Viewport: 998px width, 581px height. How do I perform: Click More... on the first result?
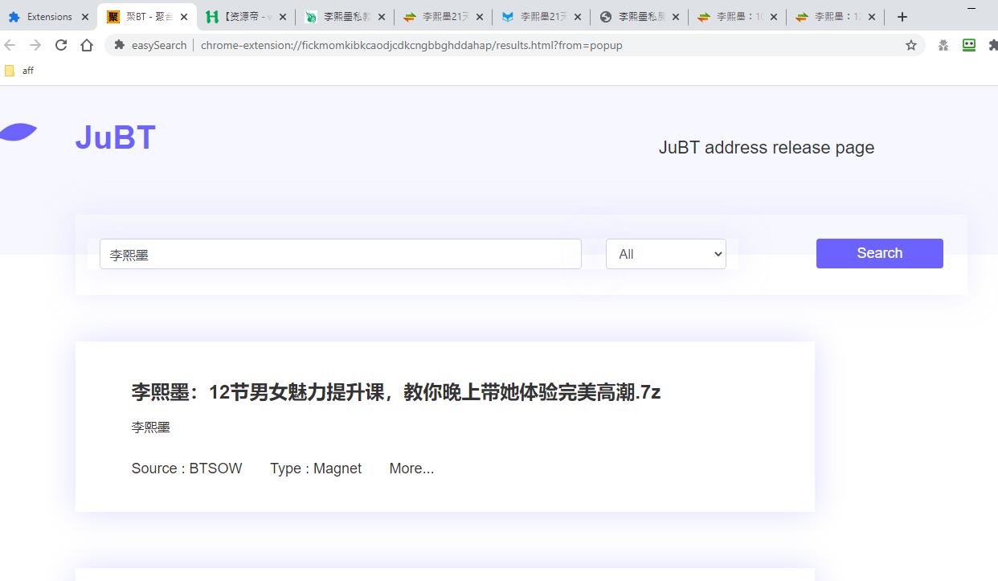pyautogui.click(x=411, y=468)
